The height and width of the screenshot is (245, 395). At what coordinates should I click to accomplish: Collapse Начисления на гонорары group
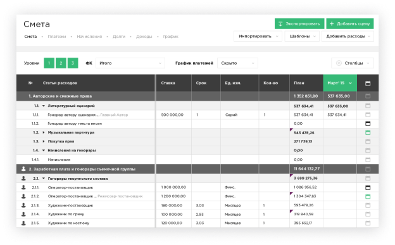tap(44, 151)
